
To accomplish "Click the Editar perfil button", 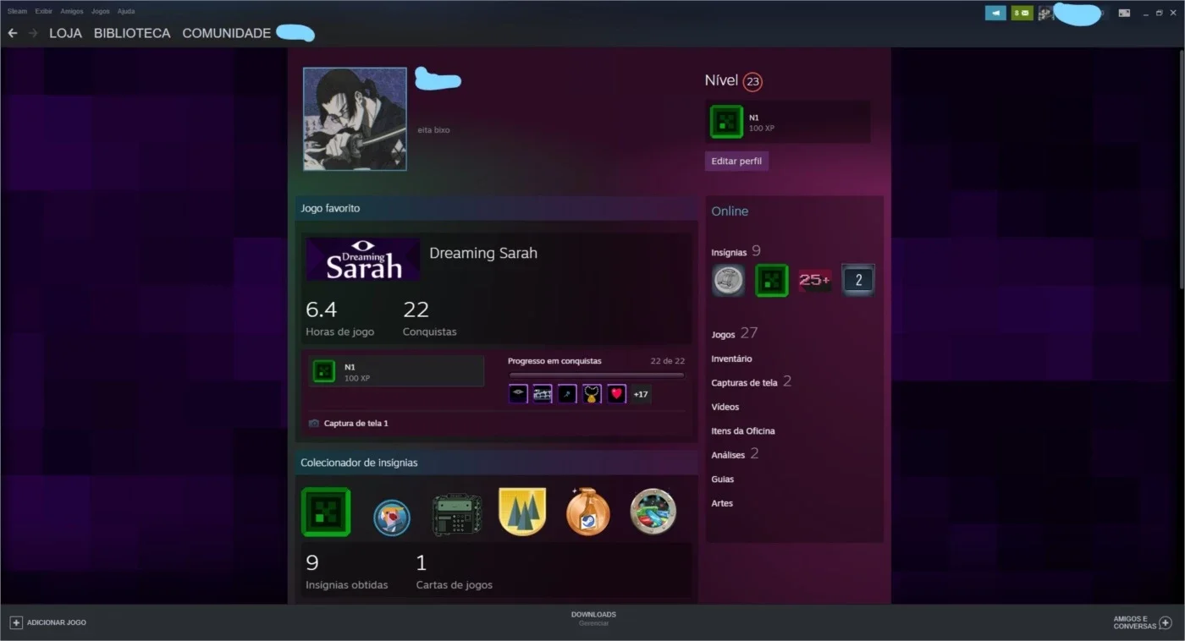I will pyautogui.click(x=736, y=161).
